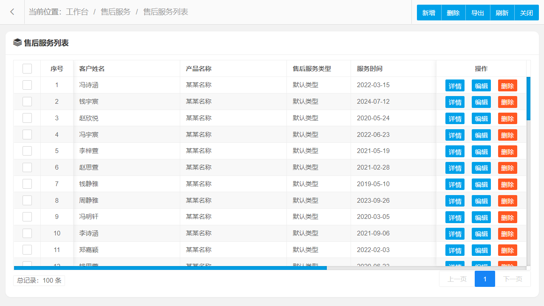Click the 导出 button
Viewport: 544px width, 306px height.
click(478, 13)
